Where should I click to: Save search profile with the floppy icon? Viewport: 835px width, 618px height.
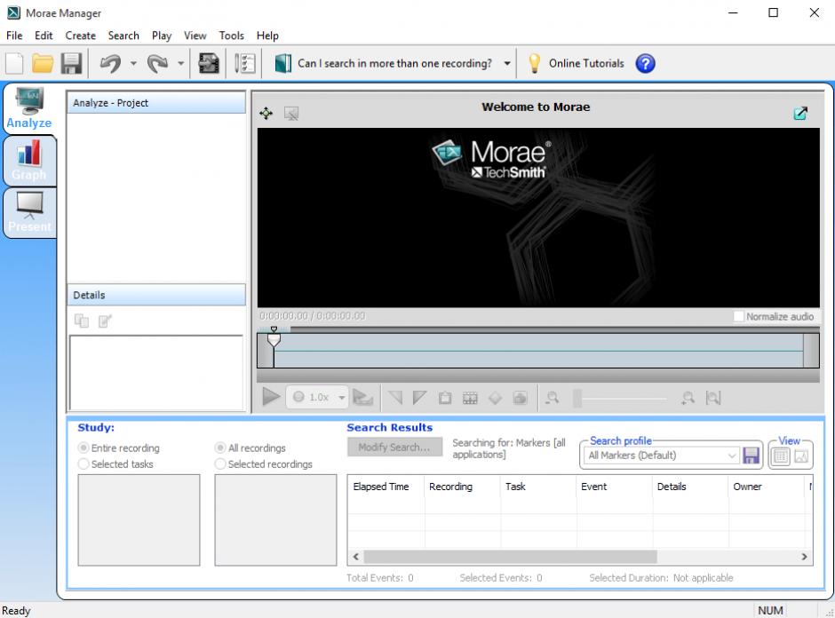point(751,456)
